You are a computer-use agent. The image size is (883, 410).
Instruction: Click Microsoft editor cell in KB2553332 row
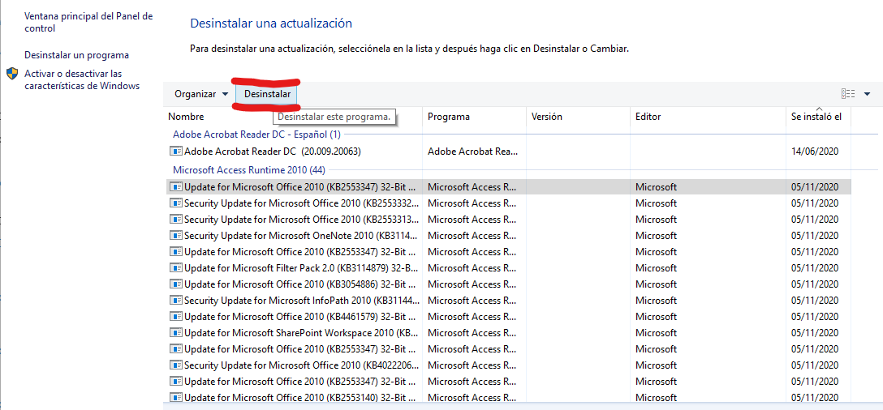coord(656,203)
